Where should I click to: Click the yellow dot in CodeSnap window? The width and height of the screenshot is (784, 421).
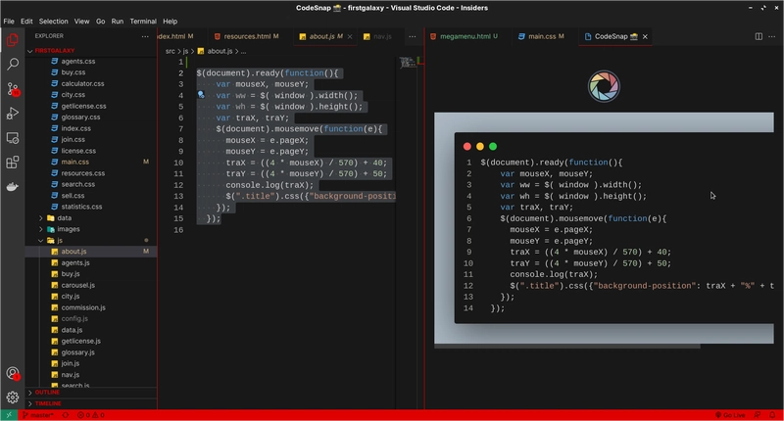pos(480,146)
